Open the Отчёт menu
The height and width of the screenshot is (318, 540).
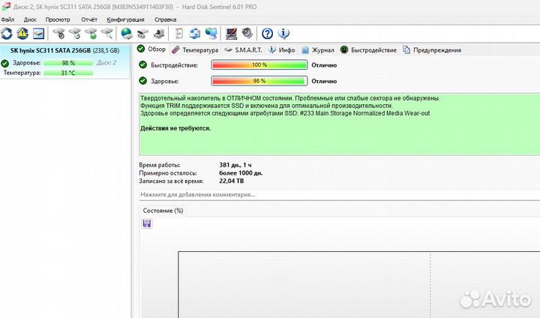[88, 19]
